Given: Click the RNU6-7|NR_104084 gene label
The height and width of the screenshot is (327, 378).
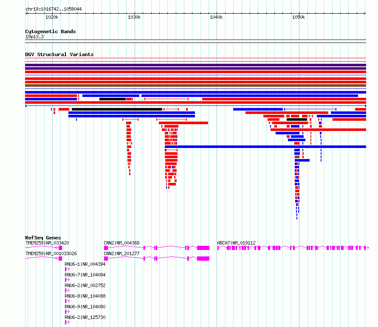Looking at the screenshot, I should [85, 275].
